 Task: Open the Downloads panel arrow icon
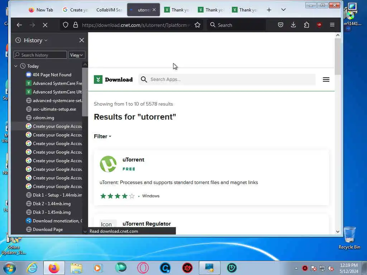293,25
